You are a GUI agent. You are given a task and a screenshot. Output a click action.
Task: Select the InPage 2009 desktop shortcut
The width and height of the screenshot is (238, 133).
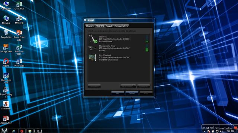[x=6, y=48]
